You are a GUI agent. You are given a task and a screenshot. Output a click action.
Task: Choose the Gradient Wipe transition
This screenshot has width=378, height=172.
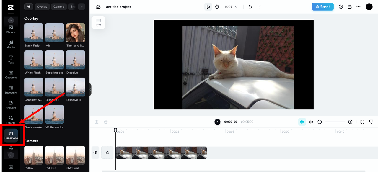point(34,87)
